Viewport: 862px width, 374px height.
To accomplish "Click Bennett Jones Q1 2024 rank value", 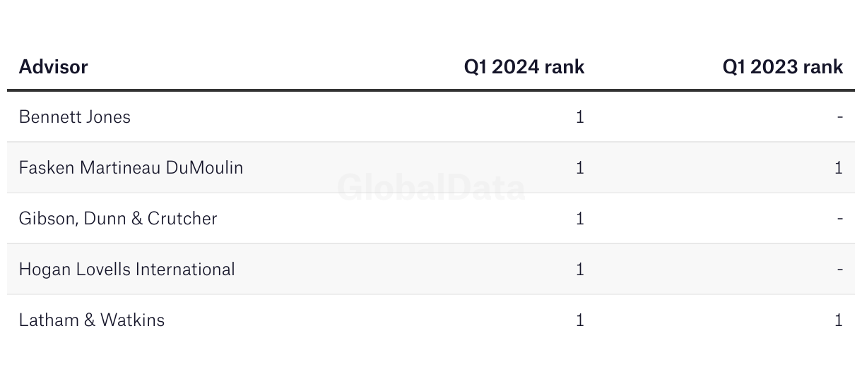I will 580,116.
